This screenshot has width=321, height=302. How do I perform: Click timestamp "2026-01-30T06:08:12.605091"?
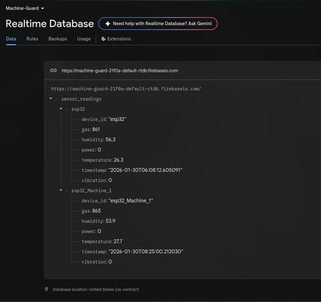click(145, 170)
